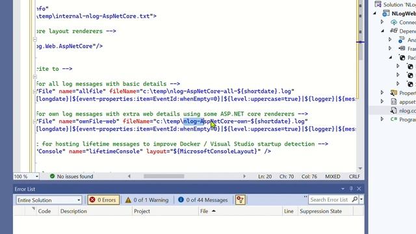Viewport: 416px width, 234px height.
Task: Select the Solution node icon in Solution Explorer
Action: pyautogui.click(x=378, y=5)
